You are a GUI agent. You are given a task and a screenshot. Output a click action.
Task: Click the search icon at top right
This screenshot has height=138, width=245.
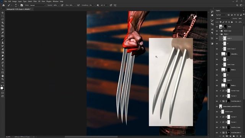tap(237, 5)
